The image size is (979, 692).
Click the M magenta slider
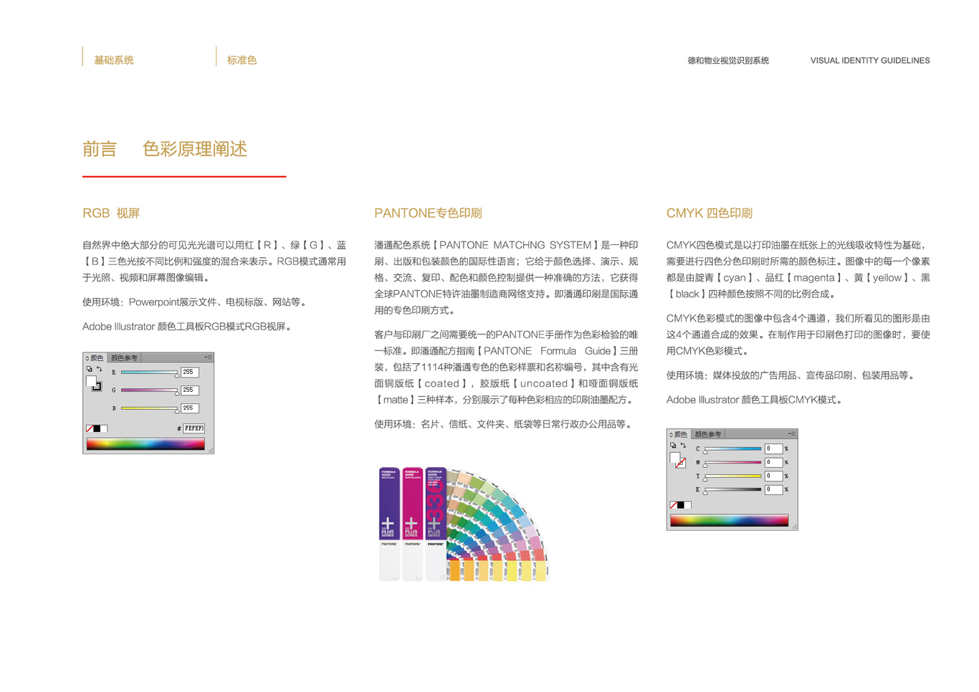coord(732,463)
